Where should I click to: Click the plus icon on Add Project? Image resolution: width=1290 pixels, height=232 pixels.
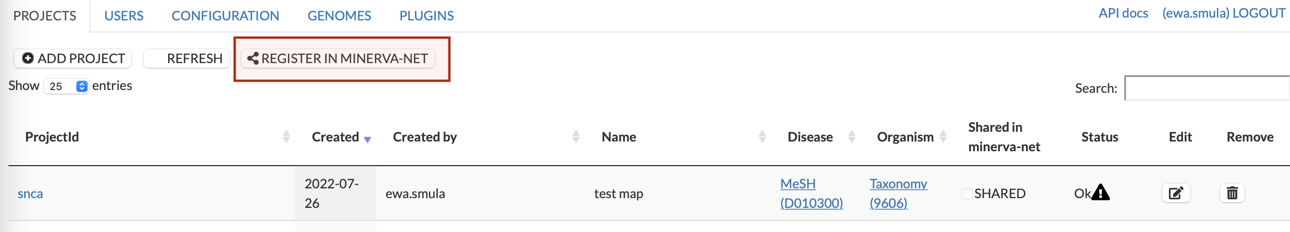pyautogui.click(x=28, y=58)
